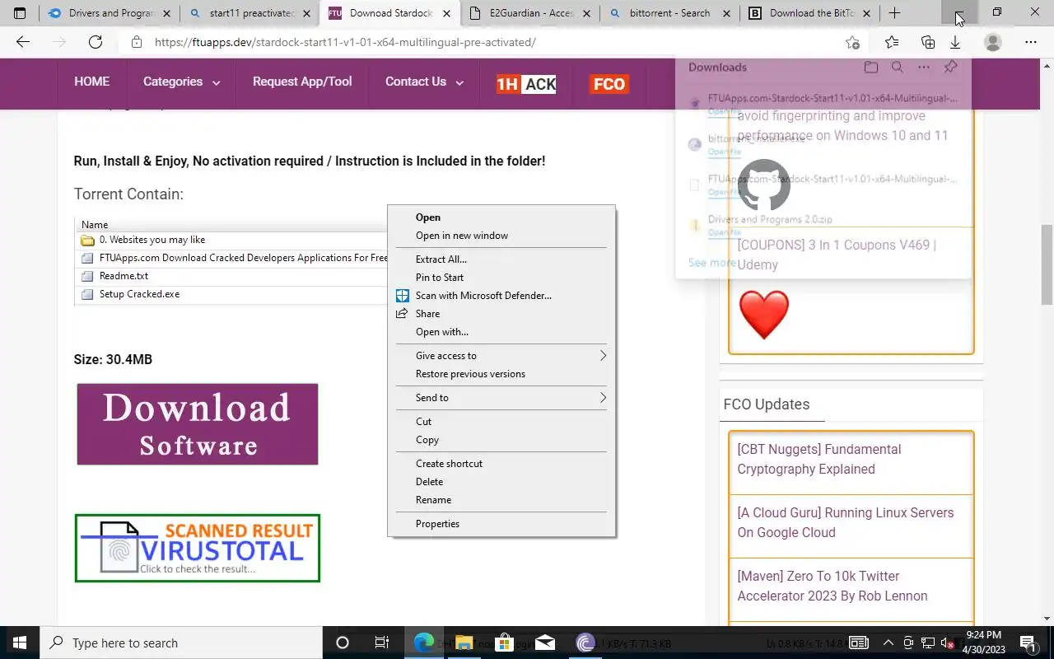Screen dimensions: 1054x659
Task: Open the user profile avatar icon
Action: click(993, 42)
